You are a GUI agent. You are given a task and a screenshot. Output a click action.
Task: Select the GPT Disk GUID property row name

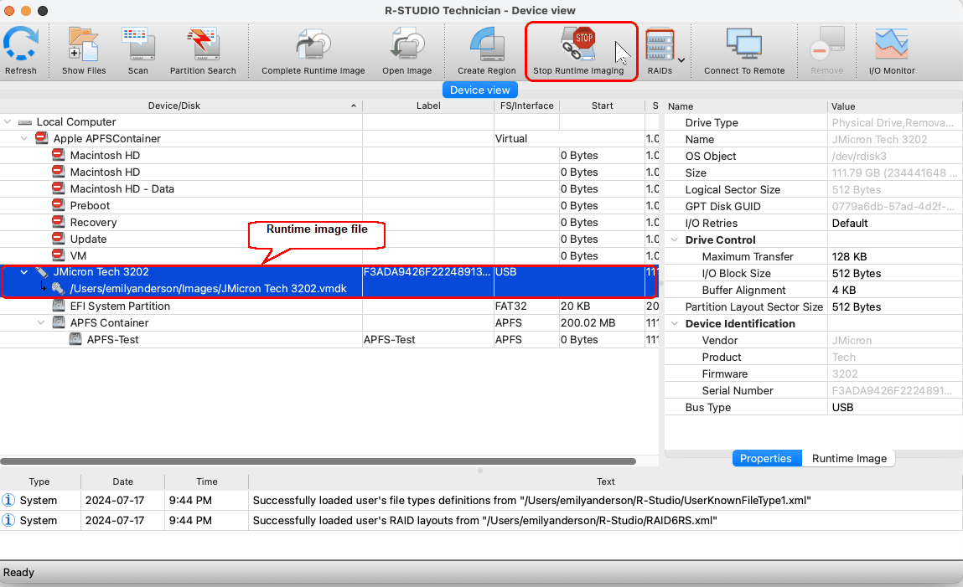722,206
